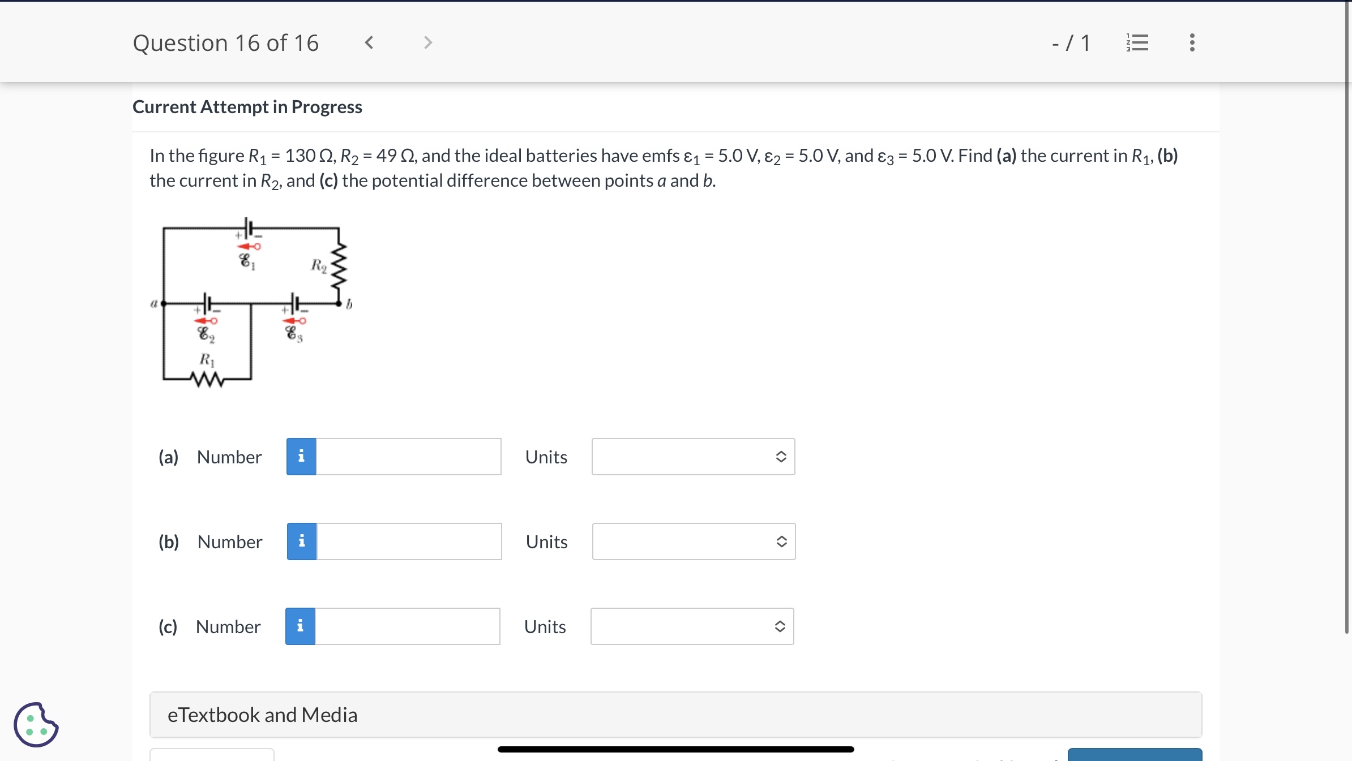Image resolution: width=1352 pixels, height=761 pixels.
Task: Select the Number input field for part (b)
Action: click(408, 541)
